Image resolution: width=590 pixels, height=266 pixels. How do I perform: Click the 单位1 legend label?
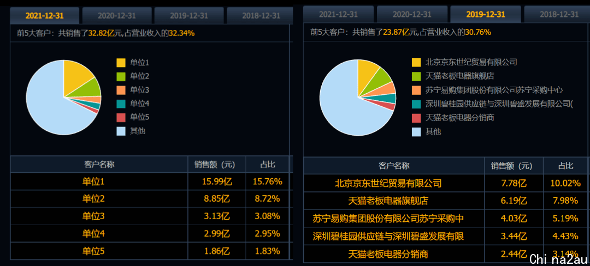(x=140, y=63)
